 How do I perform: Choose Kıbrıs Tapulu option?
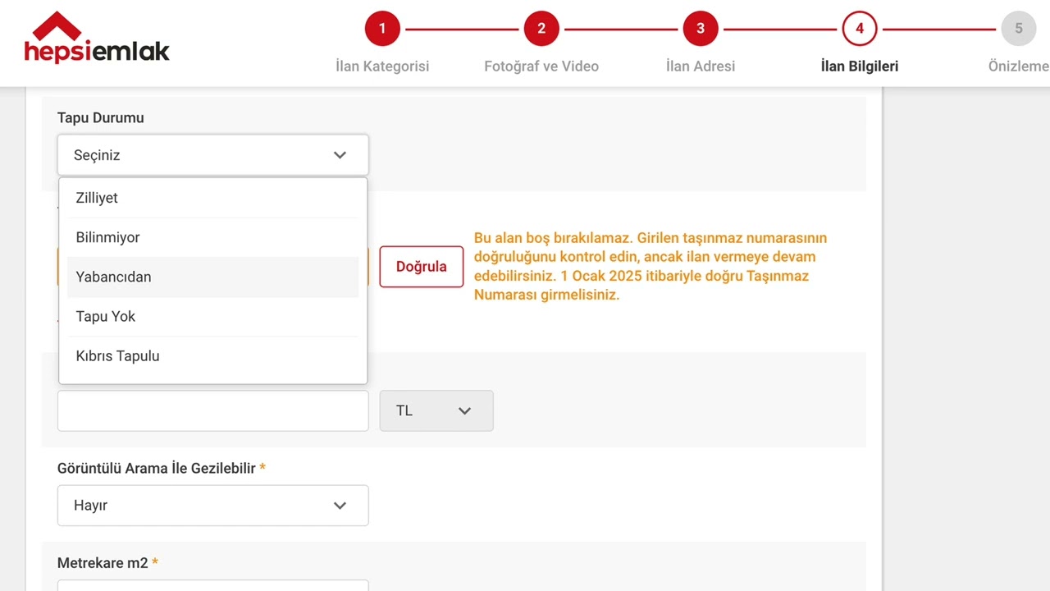click(213, 355)
